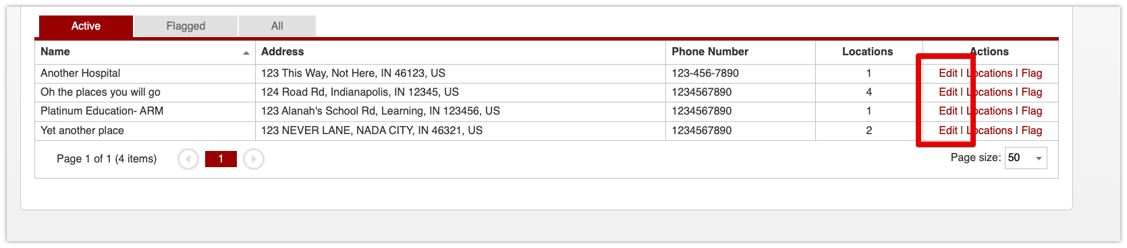
Task: Edit Yet another place entry
Action: pos(947,130)
